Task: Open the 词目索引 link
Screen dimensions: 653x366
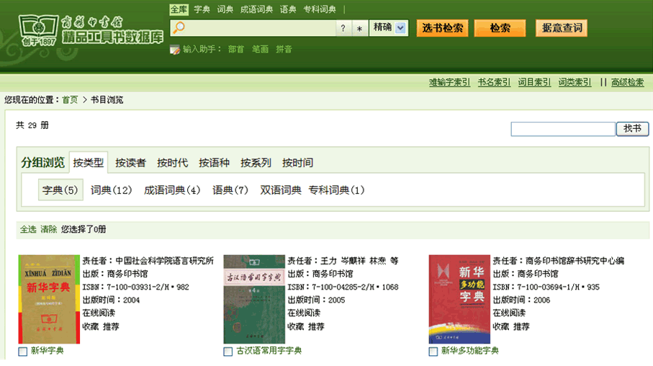Action: tap(534, 82)
